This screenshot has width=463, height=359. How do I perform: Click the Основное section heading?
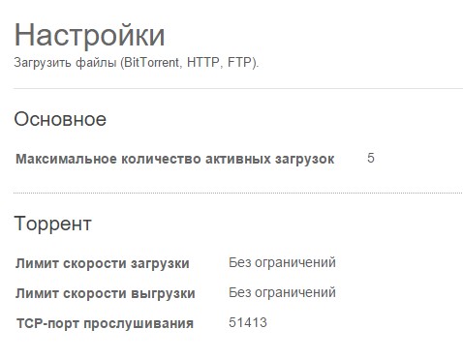coord(60,119)
